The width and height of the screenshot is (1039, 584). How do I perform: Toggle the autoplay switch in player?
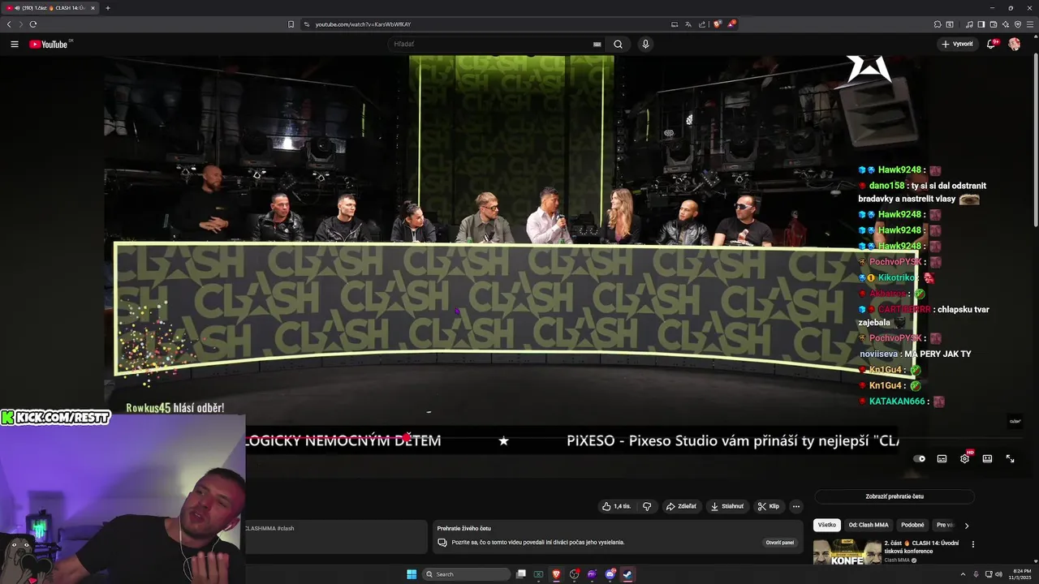tap(919, 458)
